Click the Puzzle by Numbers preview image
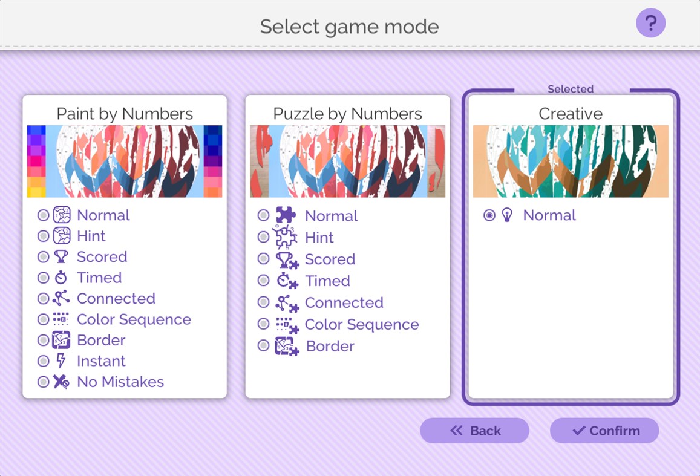 point(347,160)
